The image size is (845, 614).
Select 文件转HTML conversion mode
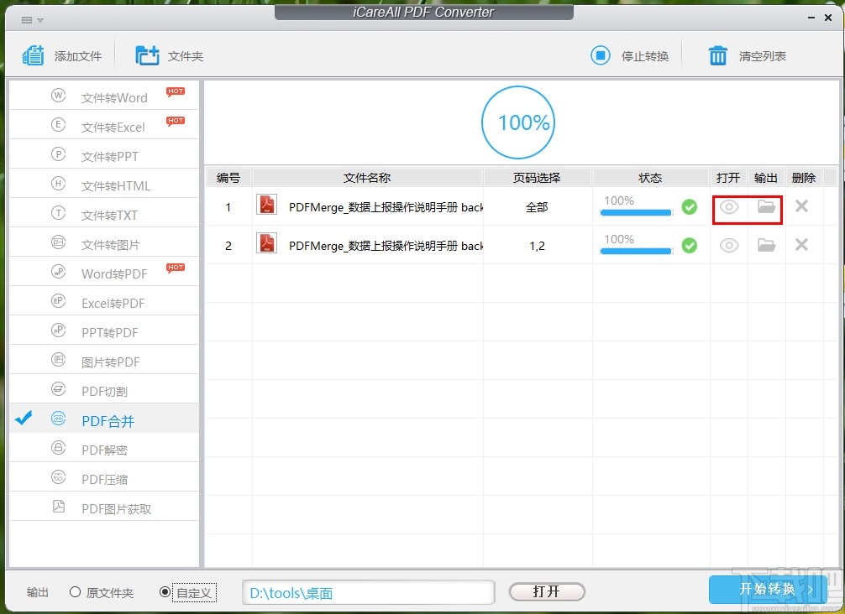(x=104, y=184)
